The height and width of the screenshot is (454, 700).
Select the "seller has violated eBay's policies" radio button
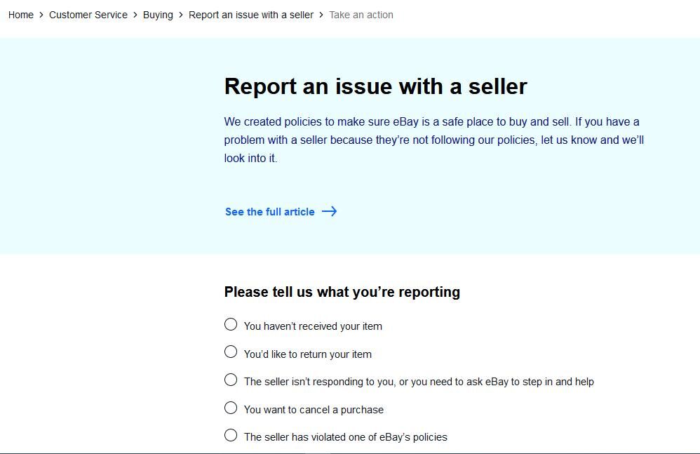[x=231, y=436]
